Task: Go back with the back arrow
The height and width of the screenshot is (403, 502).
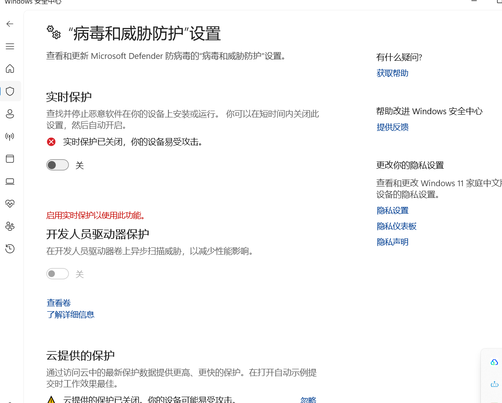Action: 10,24
